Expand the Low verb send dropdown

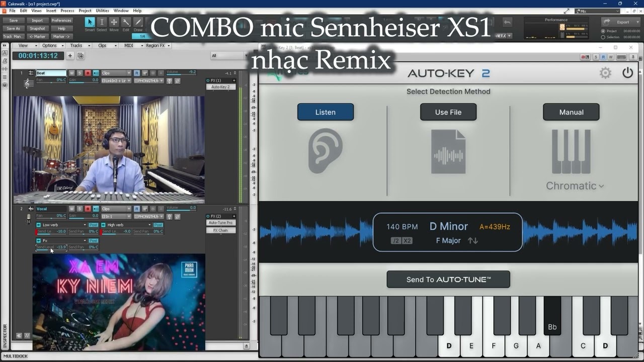coord(84,225)
